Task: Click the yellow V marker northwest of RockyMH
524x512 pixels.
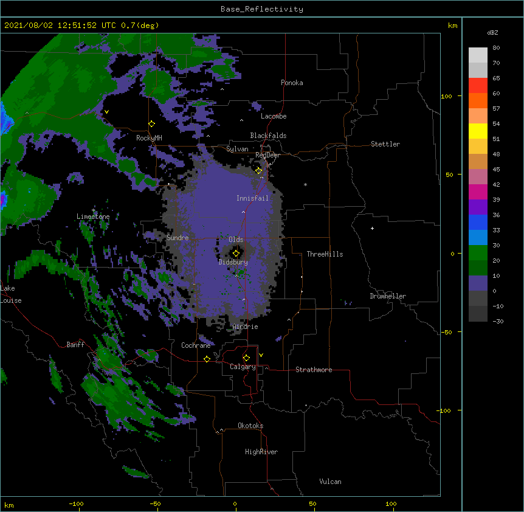Action: [x=106, y=112]
